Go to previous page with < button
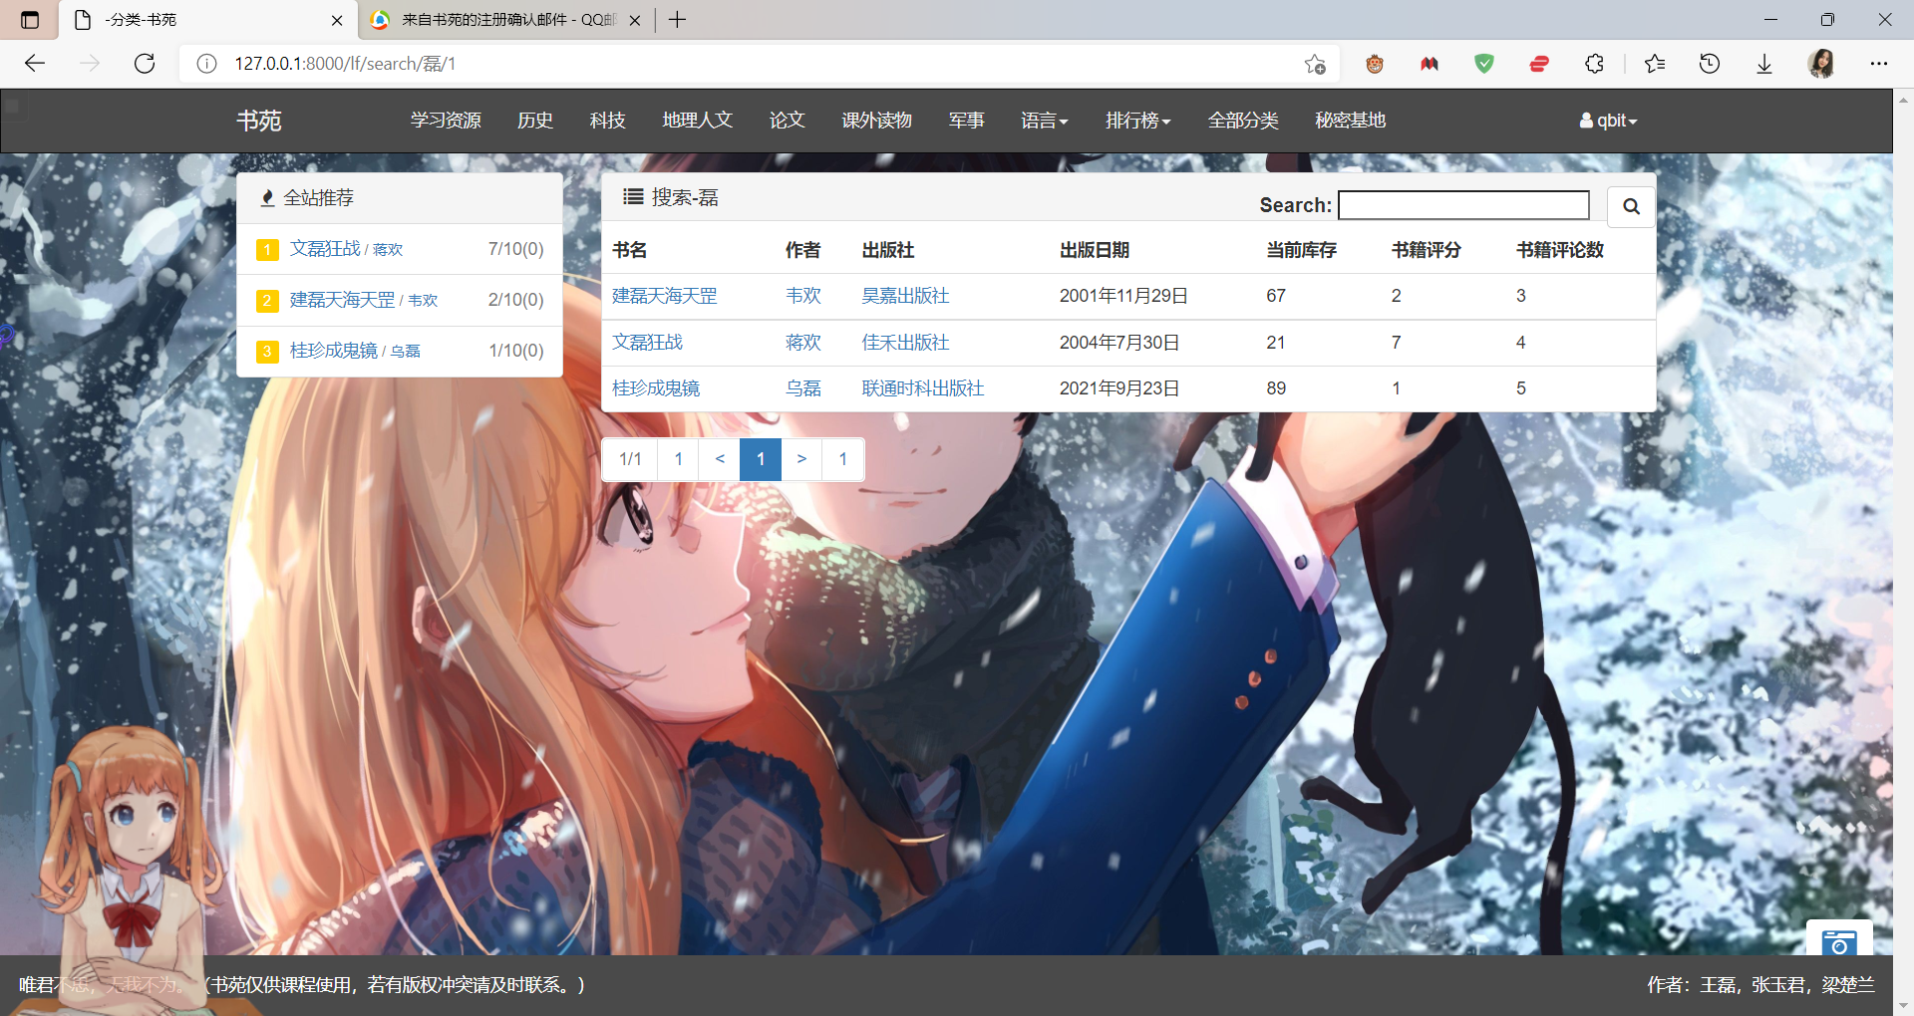The image size is (1914, 1016). pyautogui.click(x=720, y=459)
